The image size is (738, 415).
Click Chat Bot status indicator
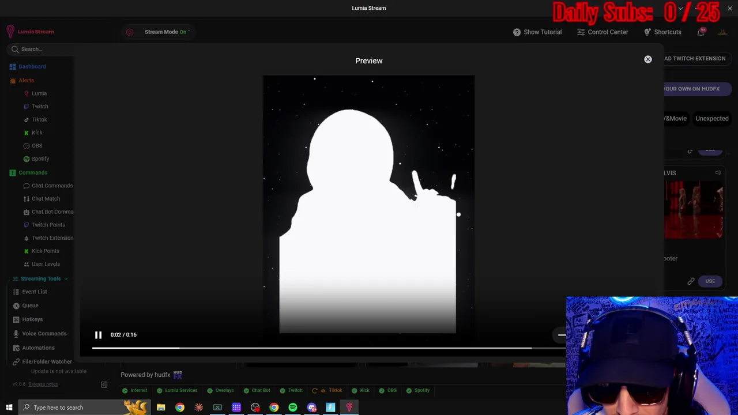(x=257, y=391)
